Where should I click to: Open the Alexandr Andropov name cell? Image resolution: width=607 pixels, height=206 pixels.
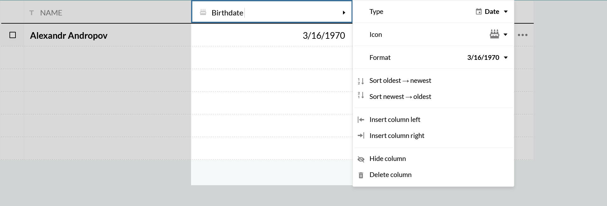pyautogui.click(x=107, y=35)
